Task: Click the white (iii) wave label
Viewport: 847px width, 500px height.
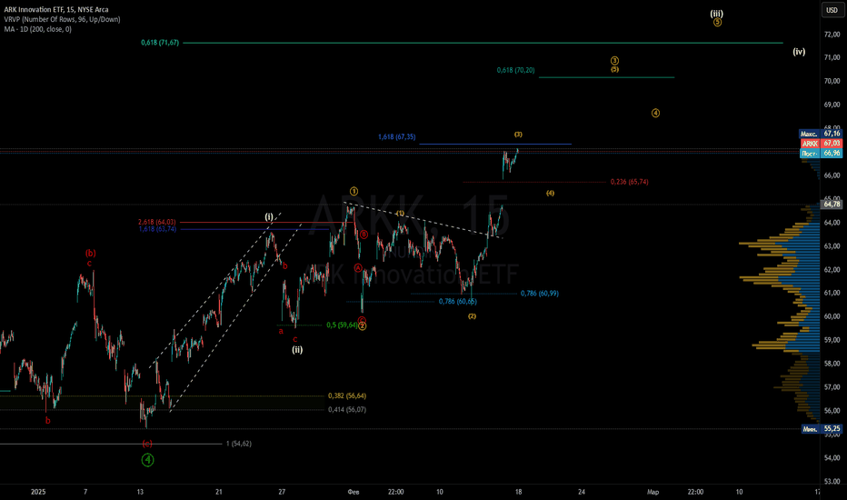Action: 717,13
